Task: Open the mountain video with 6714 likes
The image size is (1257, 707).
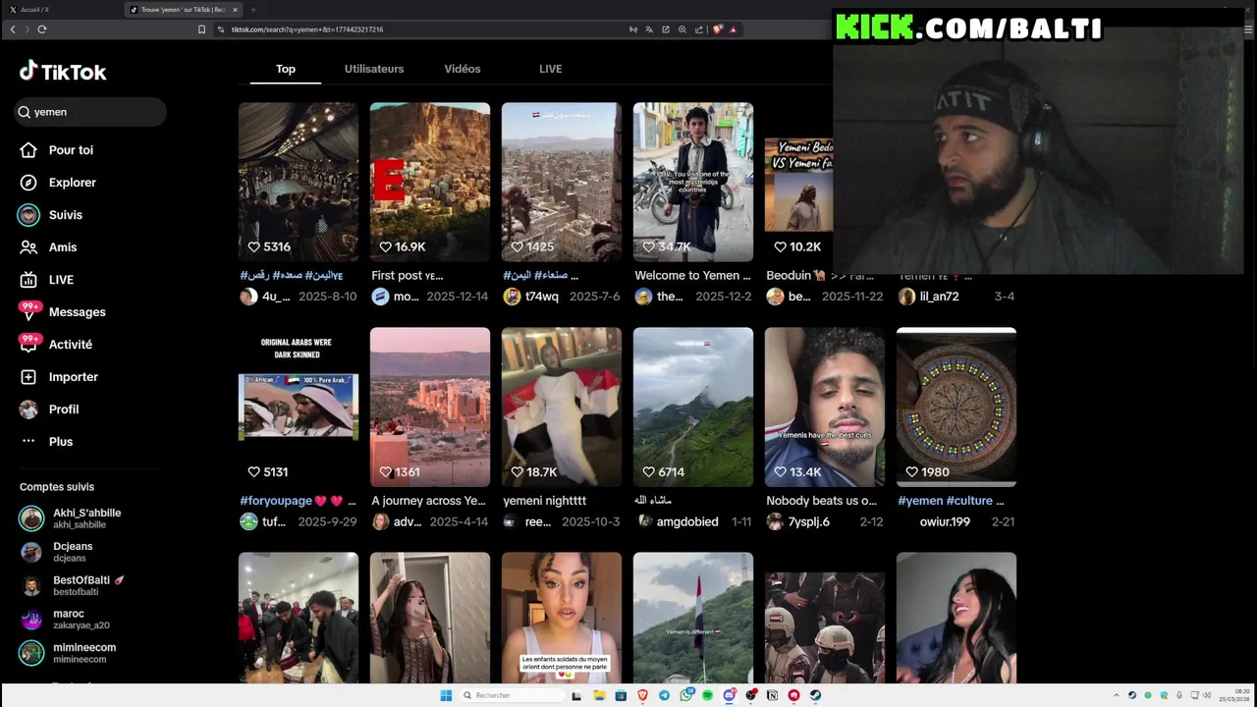Action: click(x=693, y=407)
